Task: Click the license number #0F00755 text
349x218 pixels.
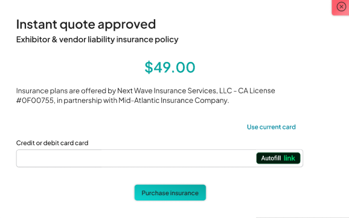Action: [x=35, y=101]
